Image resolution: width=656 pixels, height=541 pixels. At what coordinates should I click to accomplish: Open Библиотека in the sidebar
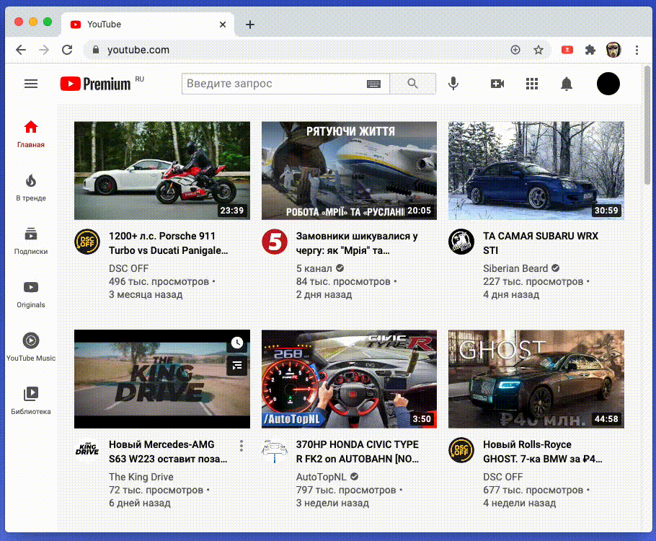point(31,401)
